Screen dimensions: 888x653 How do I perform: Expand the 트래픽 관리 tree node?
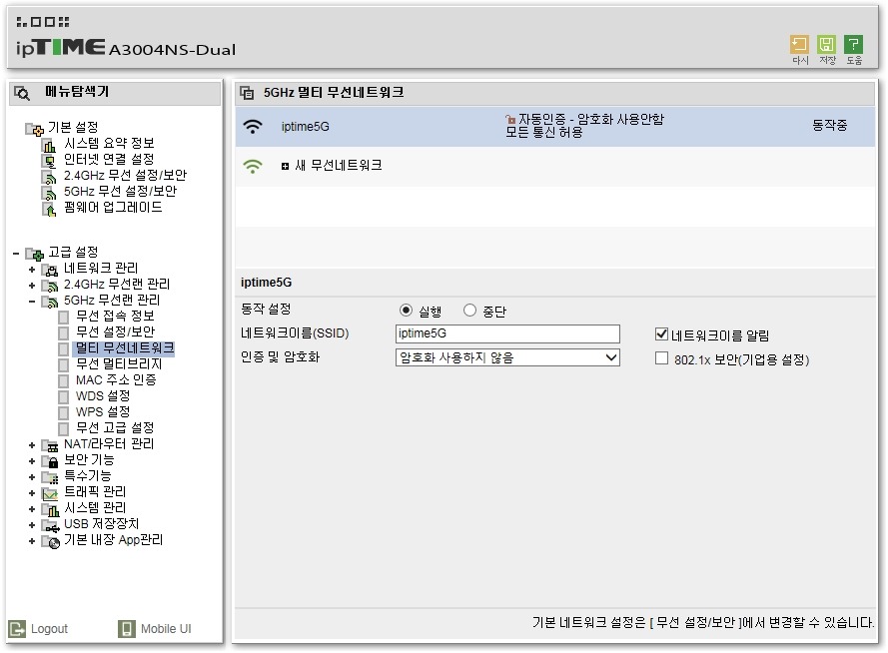coord(32,494)
